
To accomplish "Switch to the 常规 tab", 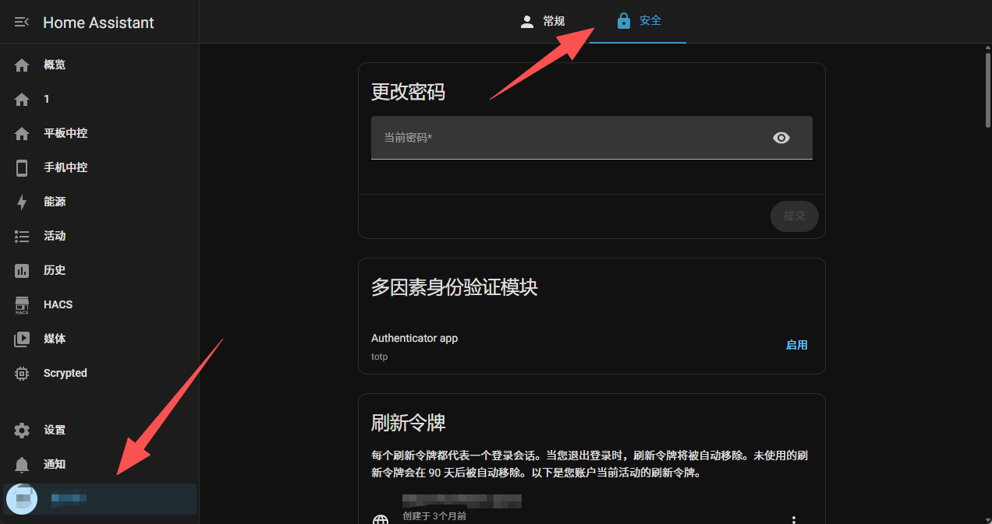I will 541,22.
